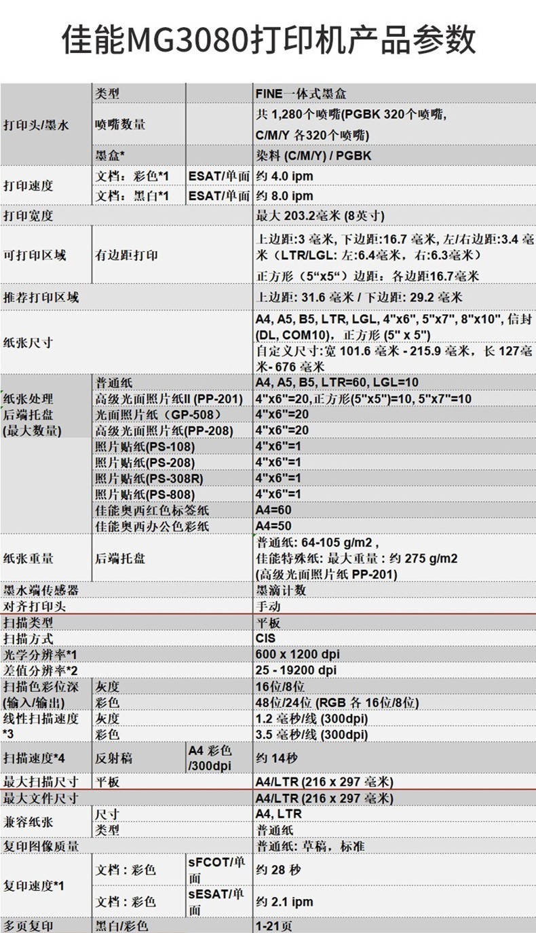
Task: Select the 打印头/墨水 row label
Action: 36,125
